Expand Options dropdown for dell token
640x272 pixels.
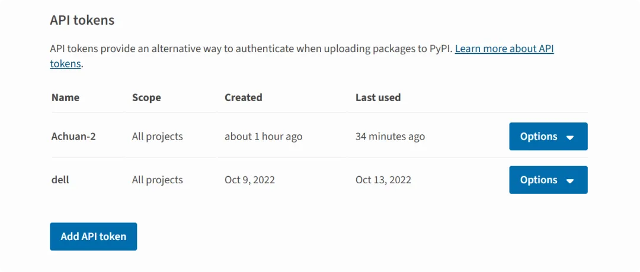click(x=548, y=180)
